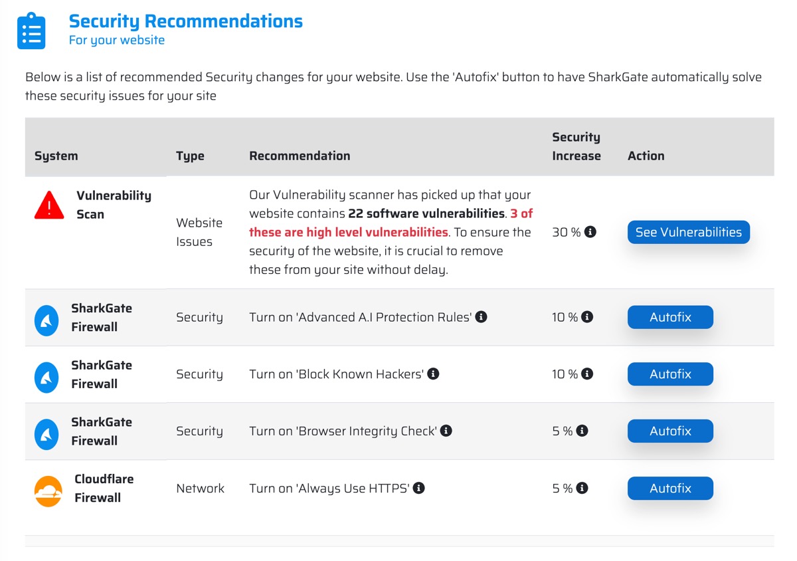Autofix the Always Use HTTPS recommendation
Image resolution: width=797 pixels, height=561 pixels.
pos(670,488)
